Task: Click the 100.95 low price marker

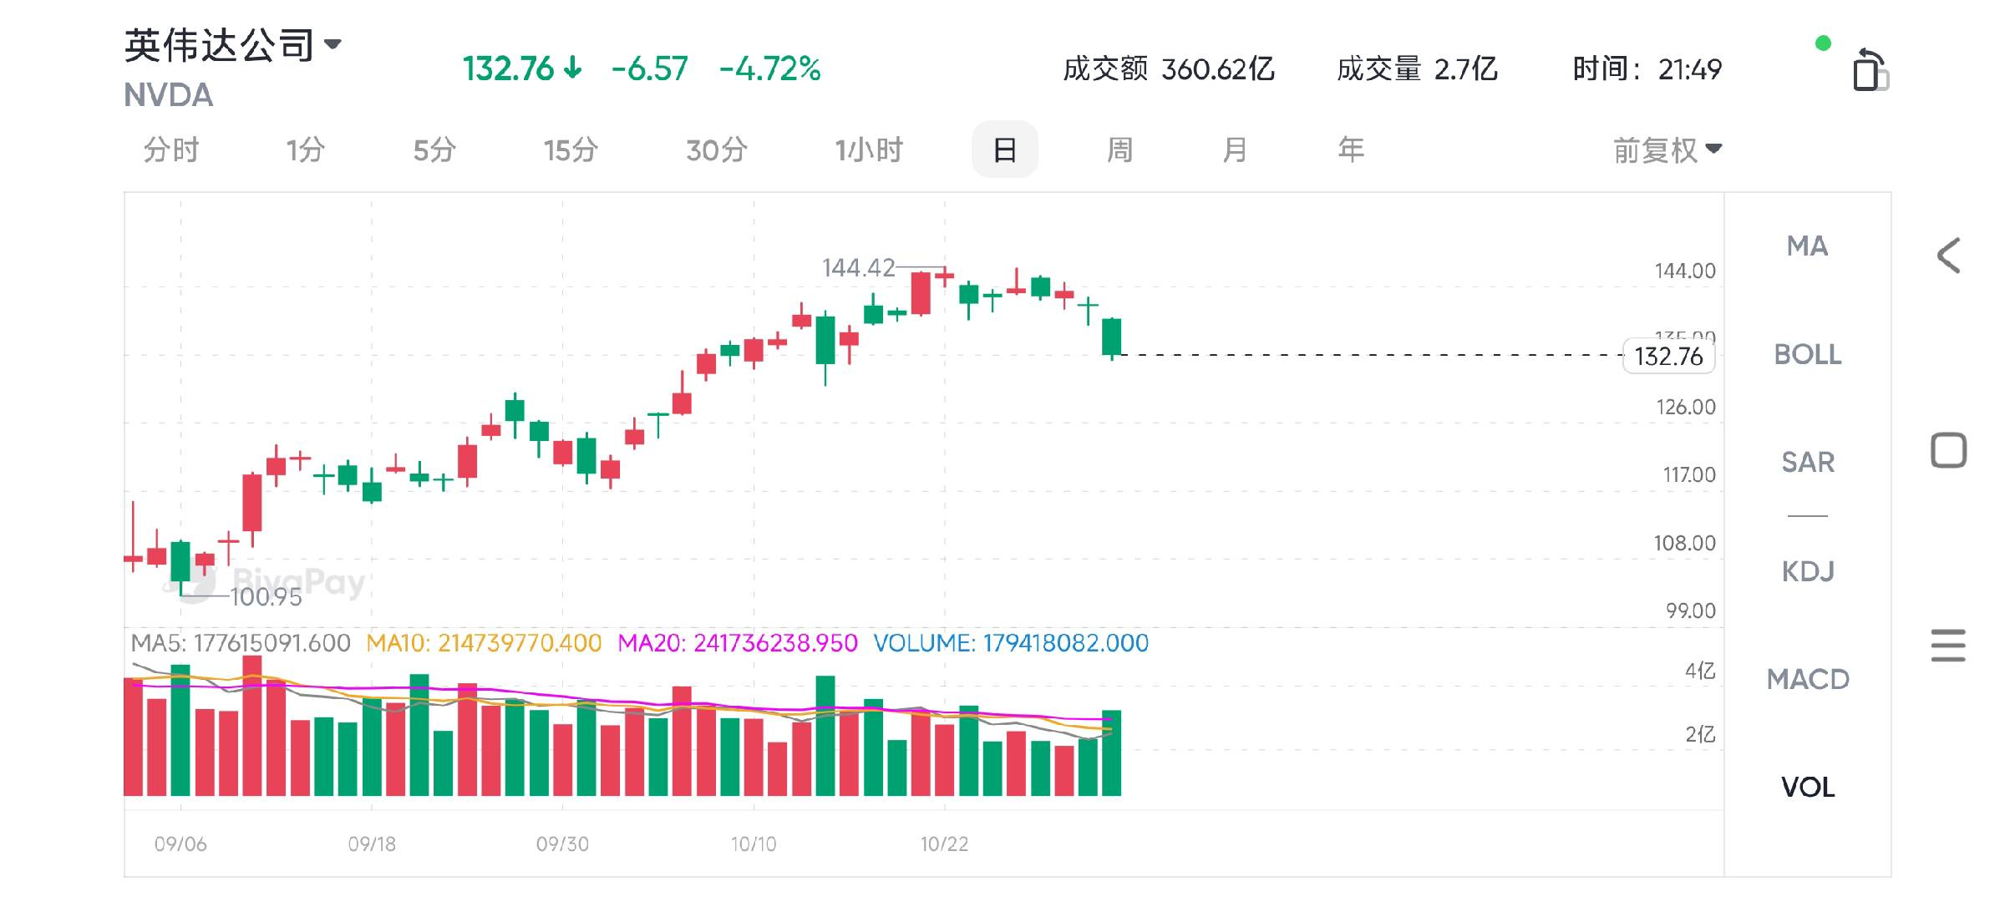Action: 266,596
